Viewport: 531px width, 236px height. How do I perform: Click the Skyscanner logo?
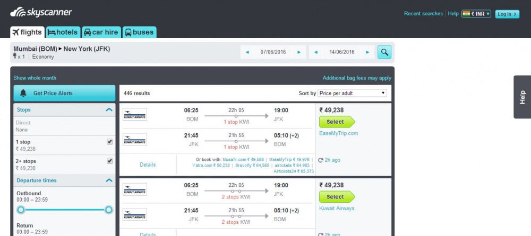pos(41,13)
